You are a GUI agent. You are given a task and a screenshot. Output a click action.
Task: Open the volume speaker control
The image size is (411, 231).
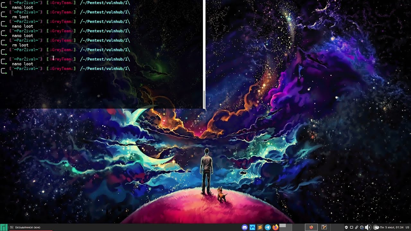(368, 227)
